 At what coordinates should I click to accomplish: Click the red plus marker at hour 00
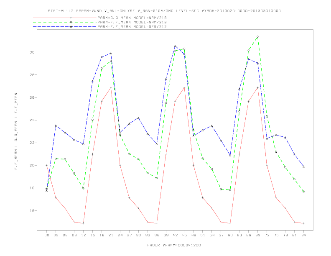pyautogui.click(x=47, y=165)
